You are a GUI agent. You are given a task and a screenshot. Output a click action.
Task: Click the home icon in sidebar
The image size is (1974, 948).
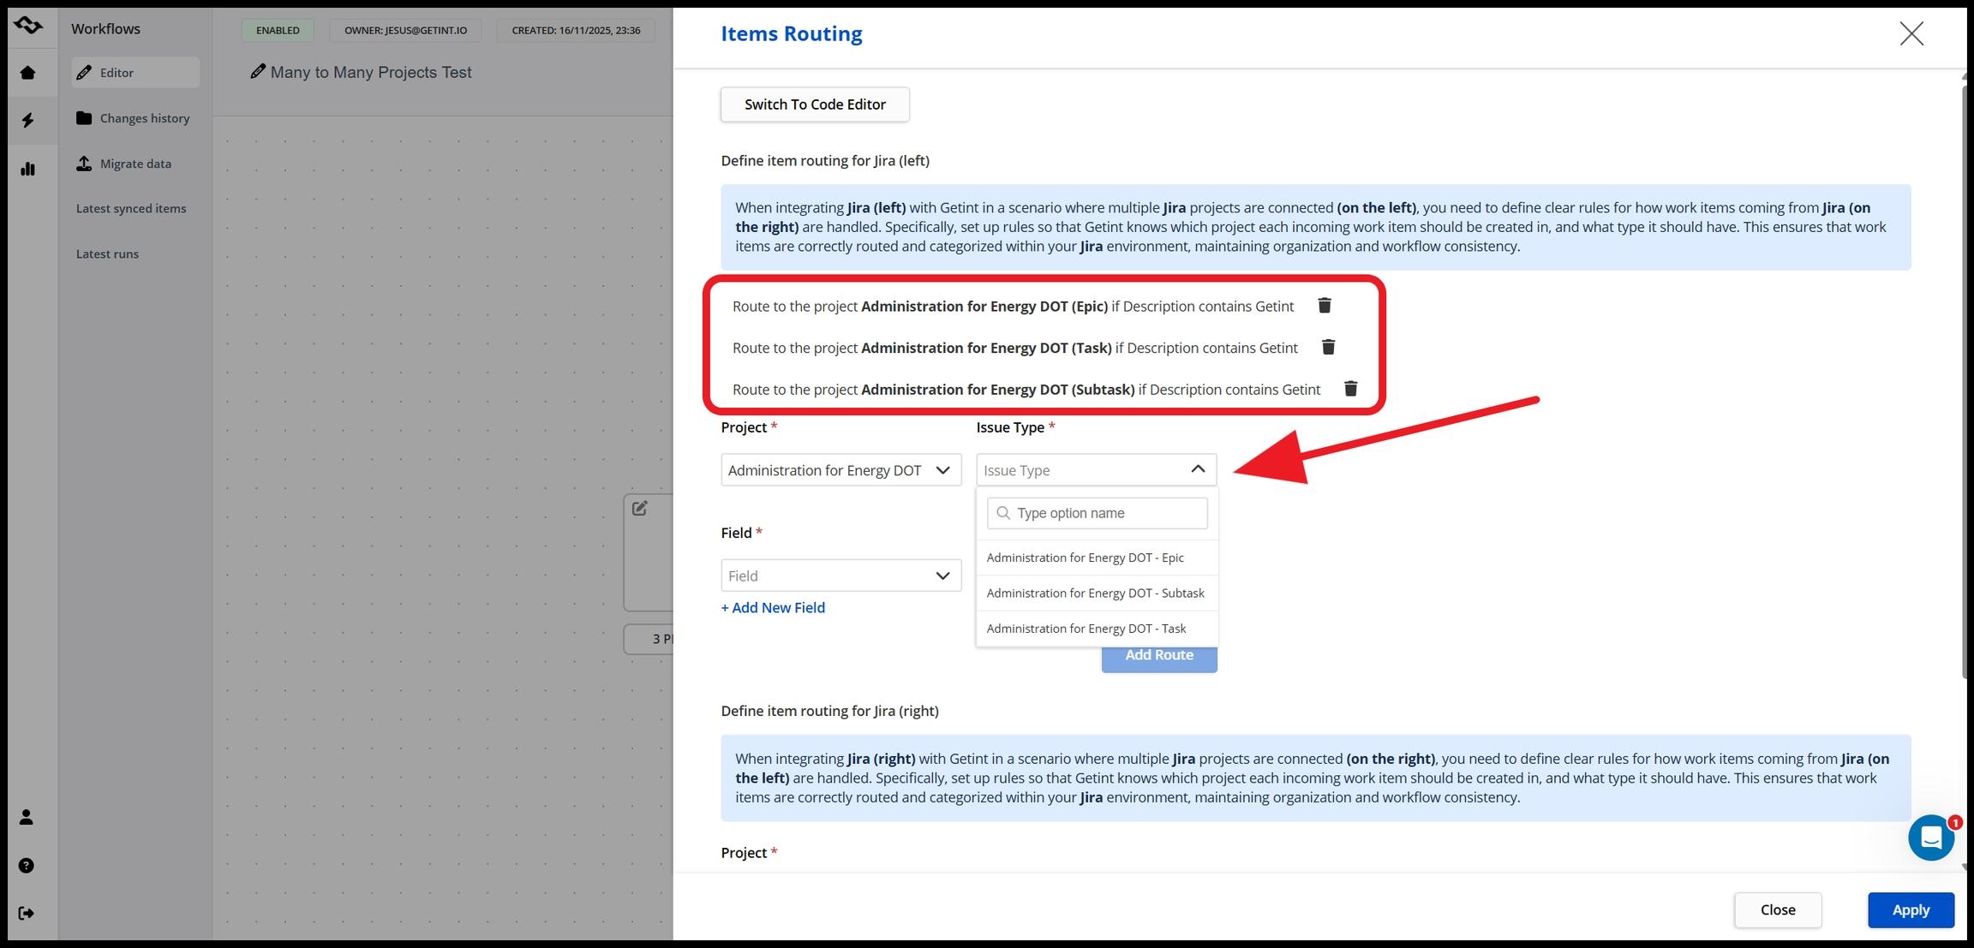27,73
